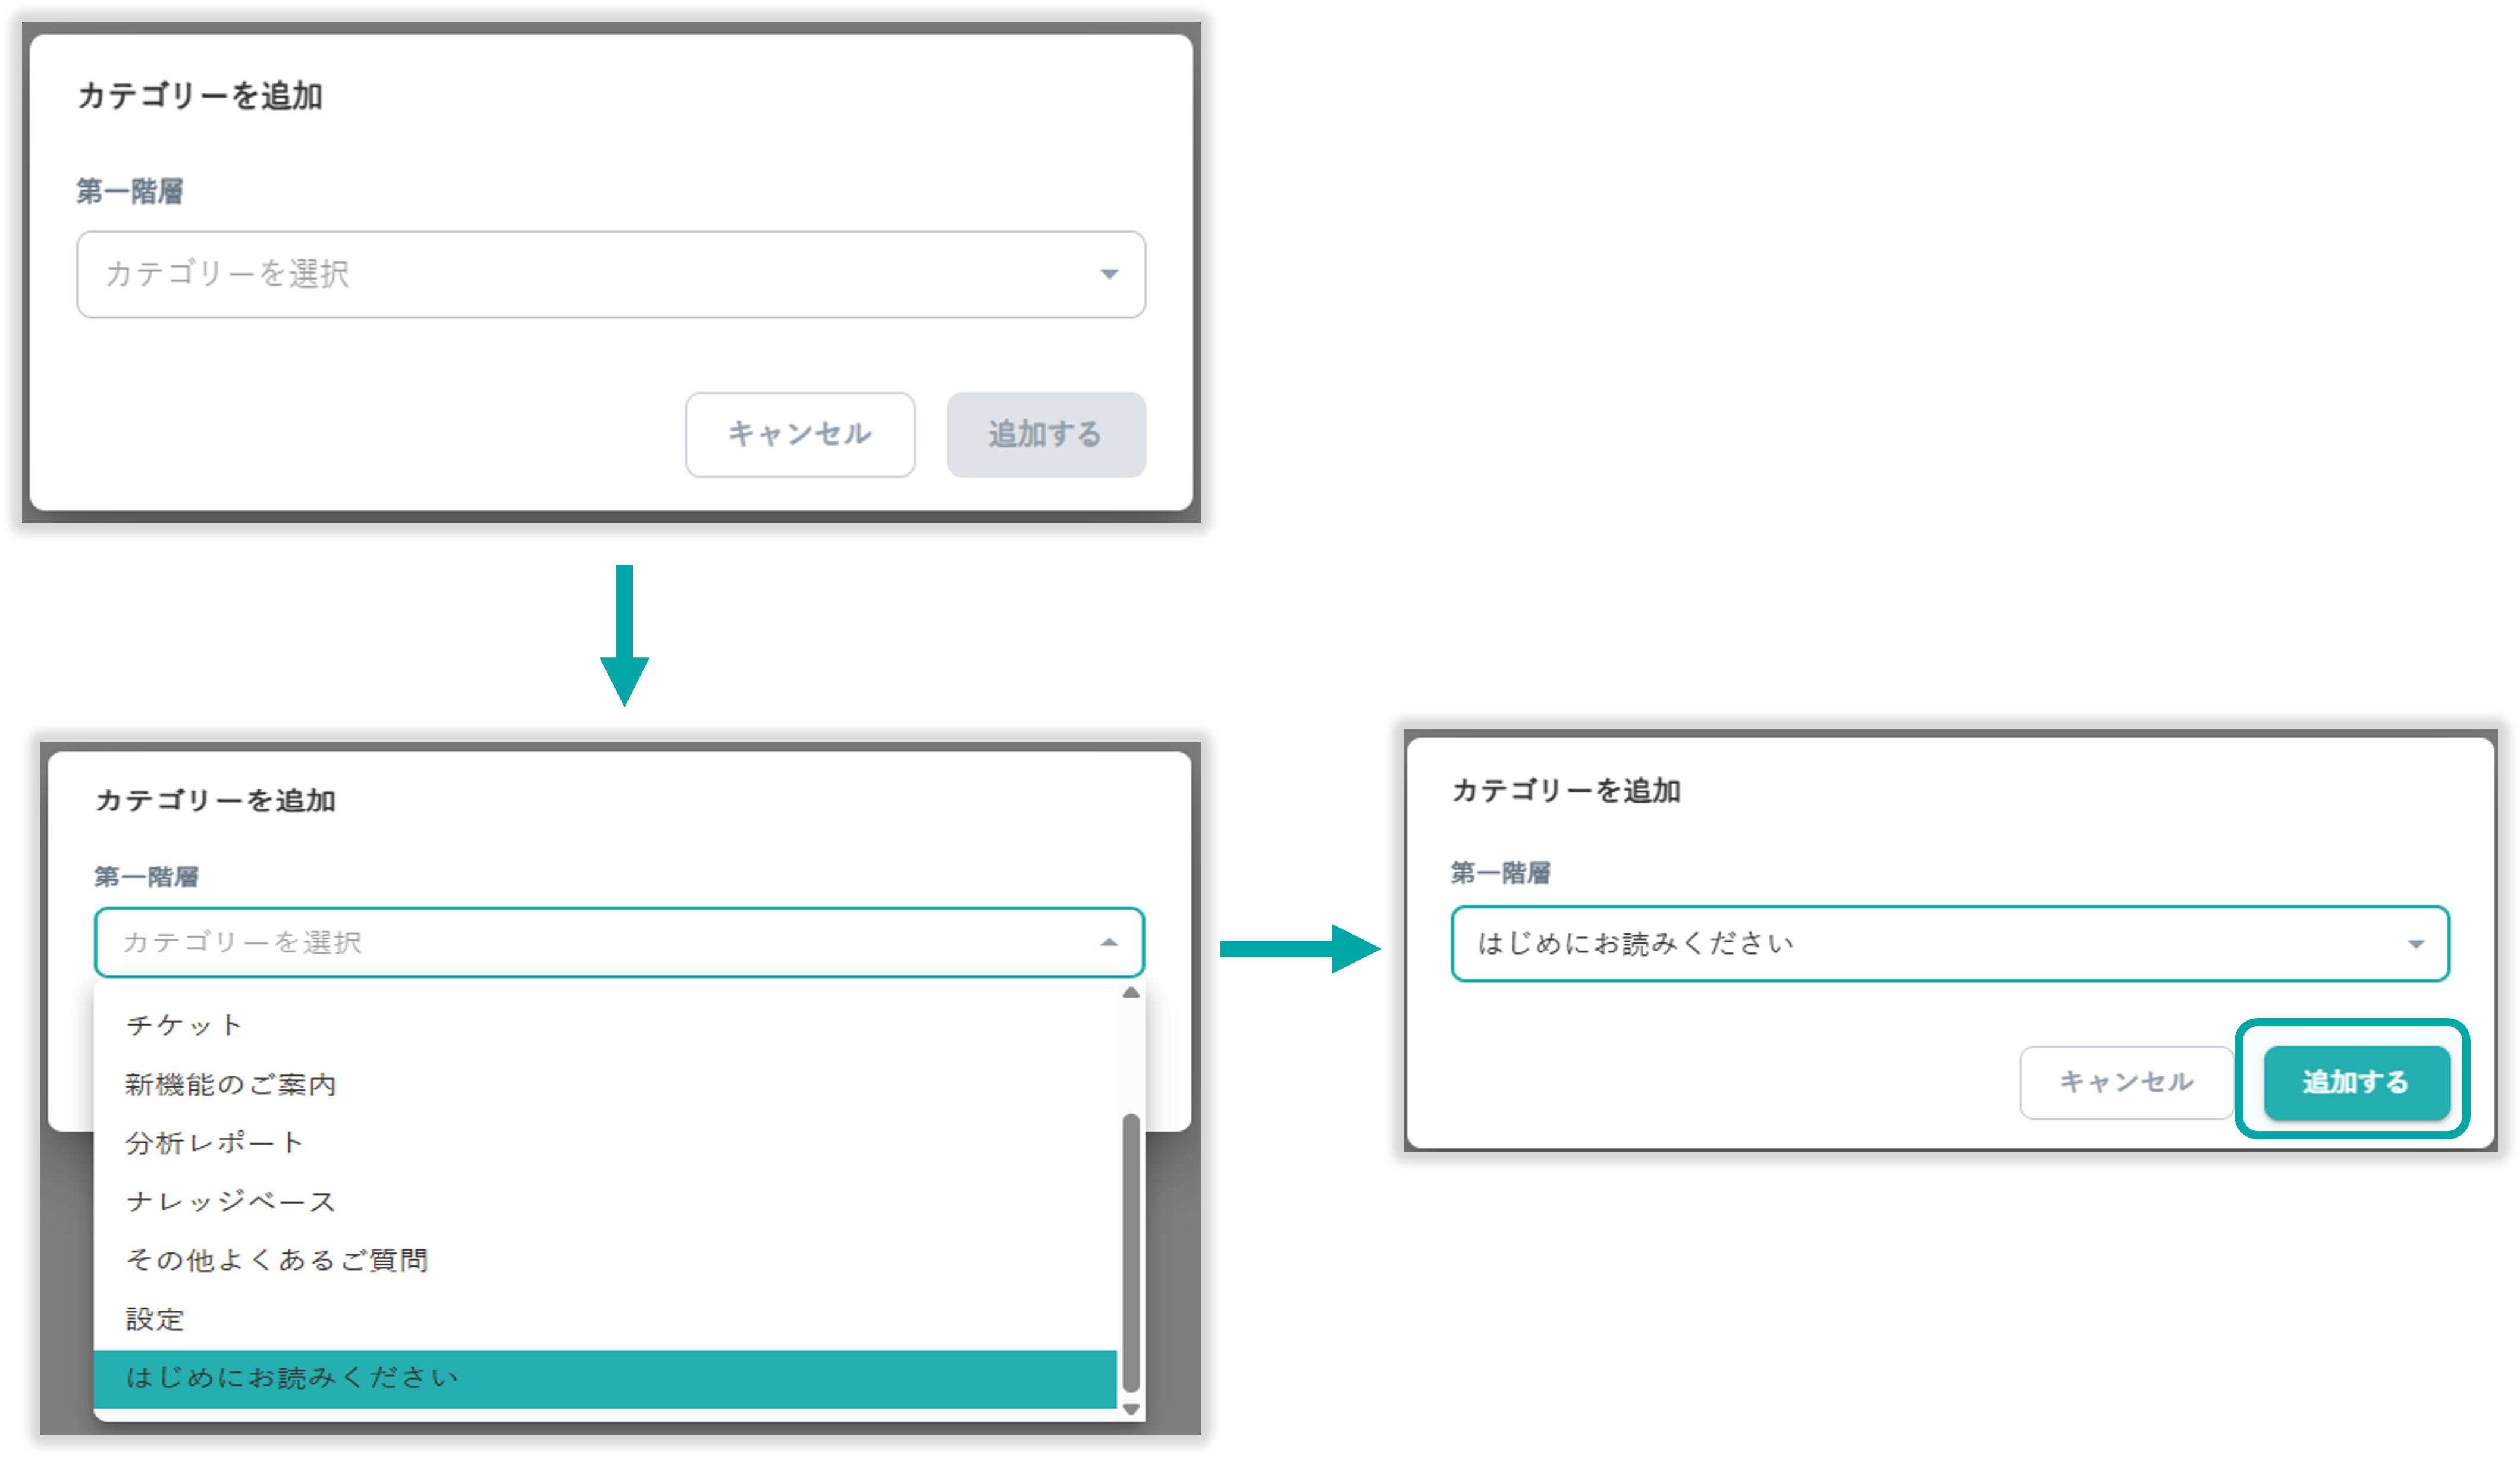Image resolution: width=2520 pixels, height=1457 pixels.
Task: Open dropdown showing はじめにお読みください
Action: 1930,944
